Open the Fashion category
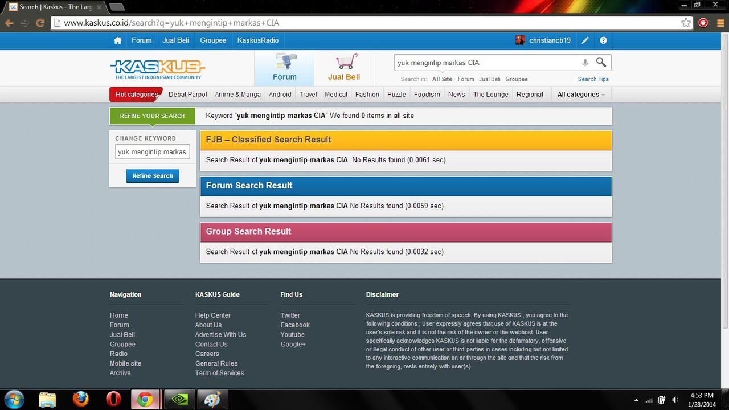Screen dimensions: 729x410 [367, 95]
